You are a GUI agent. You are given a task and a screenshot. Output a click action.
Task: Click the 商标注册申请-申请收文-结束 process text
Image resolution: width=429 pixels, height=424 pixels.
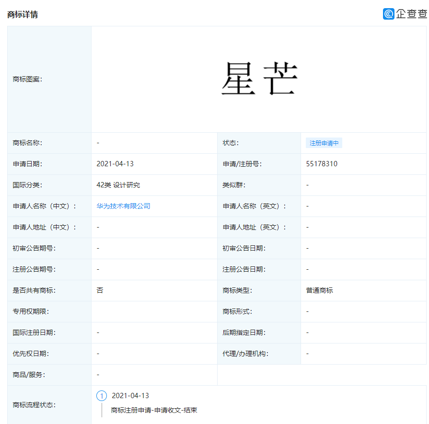coord(154,410)
